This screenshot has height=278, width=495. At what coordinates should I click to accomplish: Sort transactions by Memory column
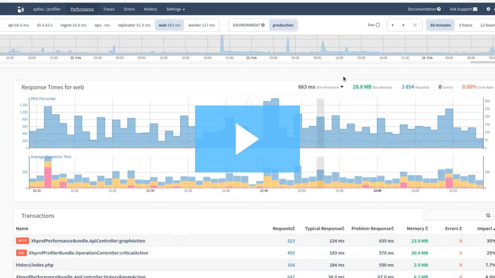417,229
